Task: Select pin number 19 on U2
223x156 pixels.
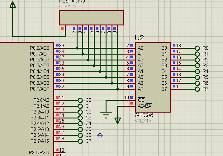Action: tap(126, 98)
